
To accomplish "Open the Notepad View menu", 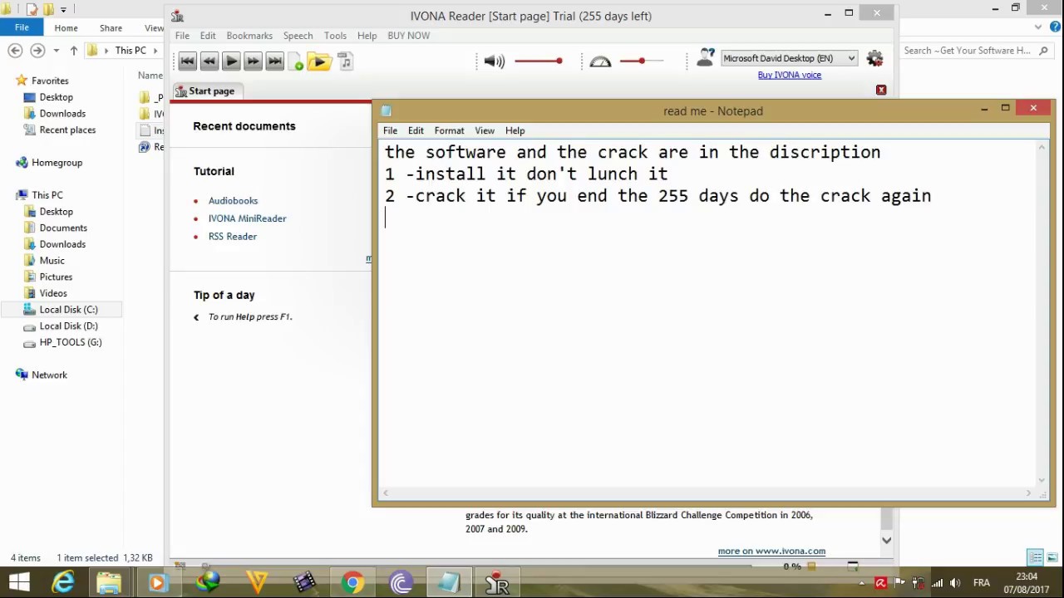I will click(x=485, y=130).
